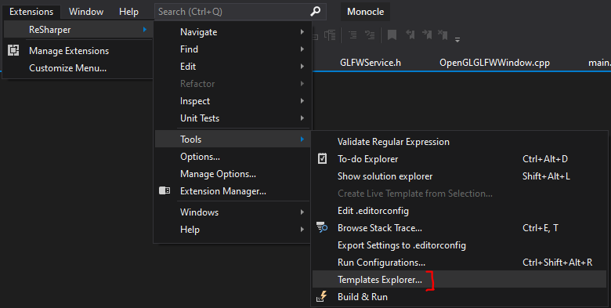611x308 pixels.
Task: Click the Monocle solution name button
Action: click(365, 12)
